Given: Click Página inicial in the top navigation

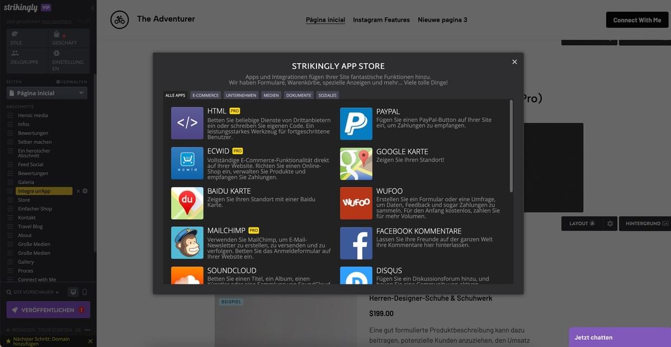Looking at the screenshot, I should pos(325,20).
